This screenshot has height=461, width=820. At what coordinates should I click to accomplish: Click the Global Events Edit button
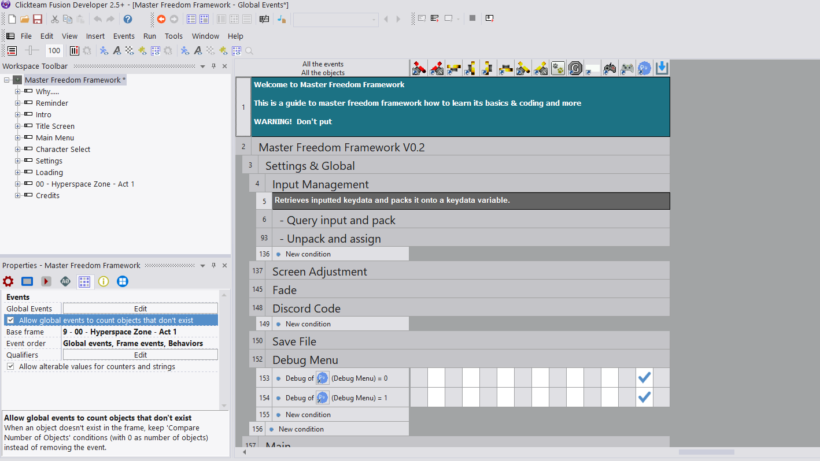[141, 308]
